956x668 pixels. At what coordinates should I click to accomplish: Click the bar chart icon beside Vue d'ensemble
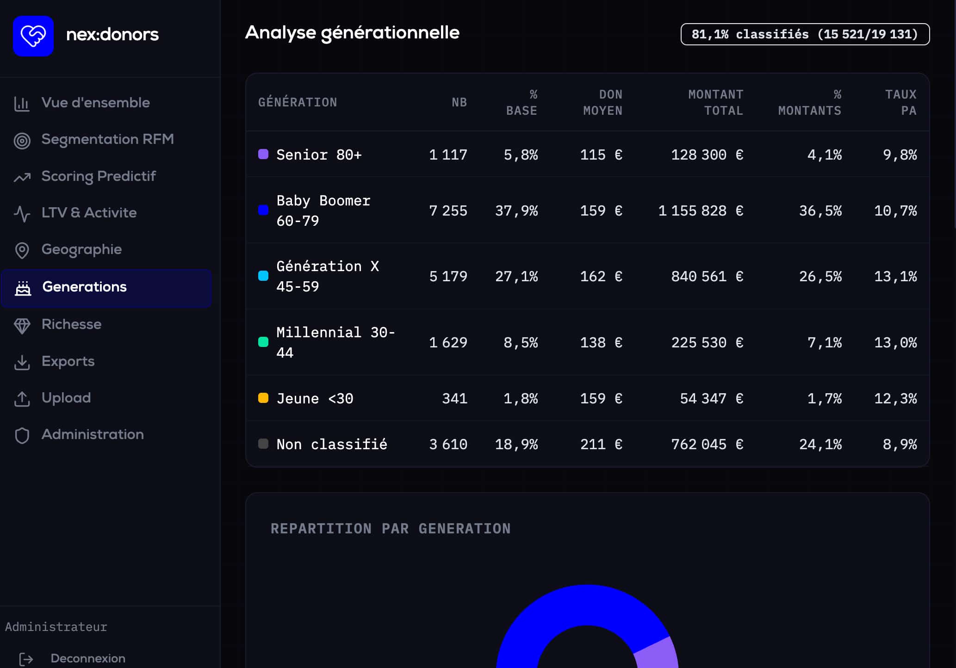pos(22,103)
